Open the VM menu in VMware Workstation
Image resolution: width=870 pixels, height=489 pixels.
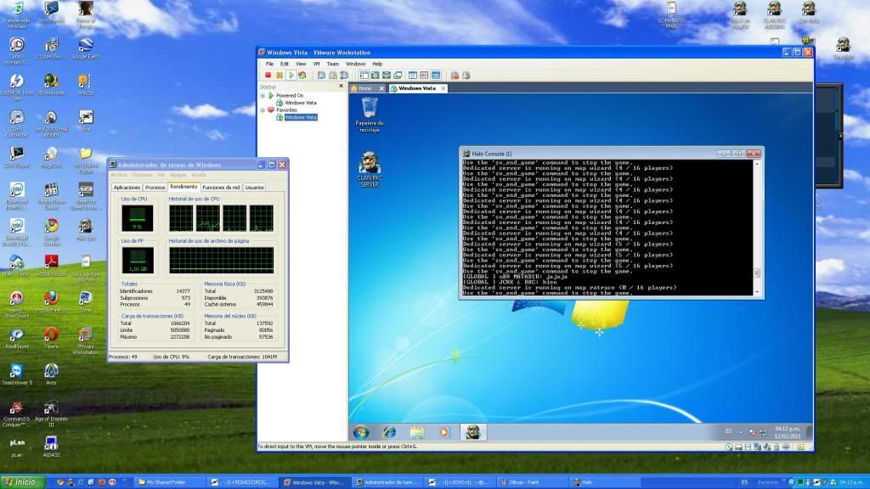(x=316, y=64)
